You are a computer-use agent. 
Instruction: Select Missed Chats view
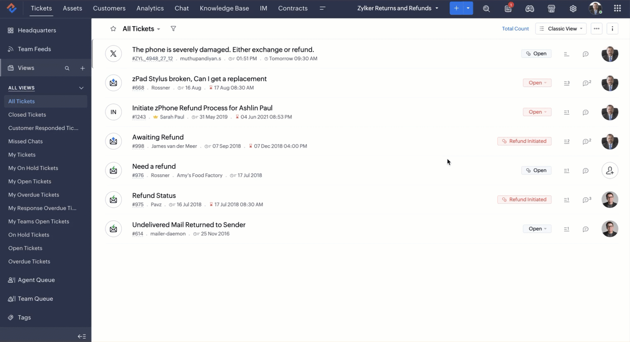[25, 141]
